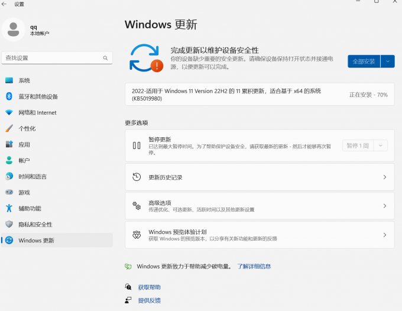This screenshot has height=311, width=402.
Task: Click the 个性化 paintbrush icon
Action: point(9,128)
